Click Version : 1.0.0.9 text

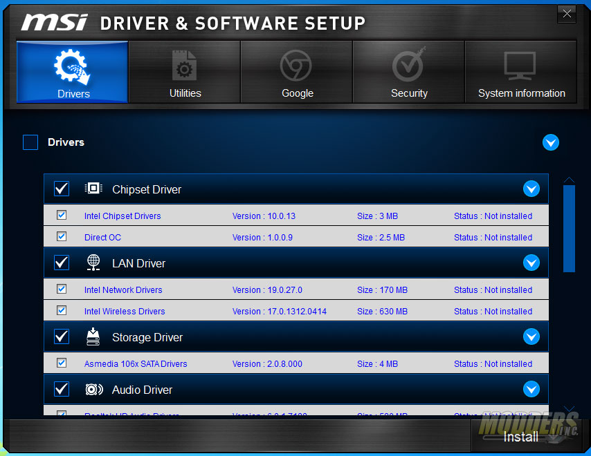(262, 238)
